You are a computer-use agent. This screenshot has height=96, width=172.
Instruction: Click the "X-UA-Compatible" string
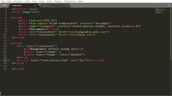pyautogui.click(x=63, y=23)
